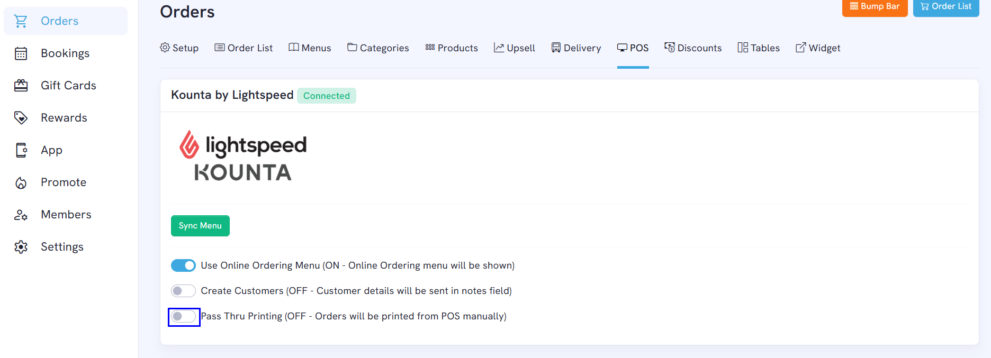Screen dimensions: 991x358
Task: Disable Use Online Ordering Menu toggle
Action: point(183,265)
